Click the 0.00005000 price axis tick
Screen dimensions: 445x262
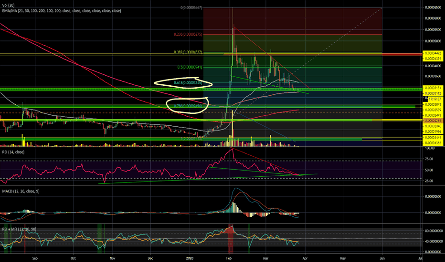coord(433,41)
